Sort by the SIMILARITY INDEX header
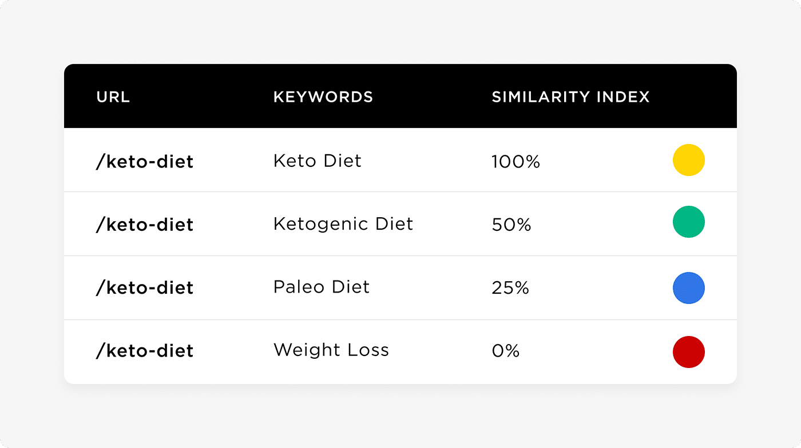Image resolution: width=801 pixels, height=448 pixels. (x=570, y=97)
